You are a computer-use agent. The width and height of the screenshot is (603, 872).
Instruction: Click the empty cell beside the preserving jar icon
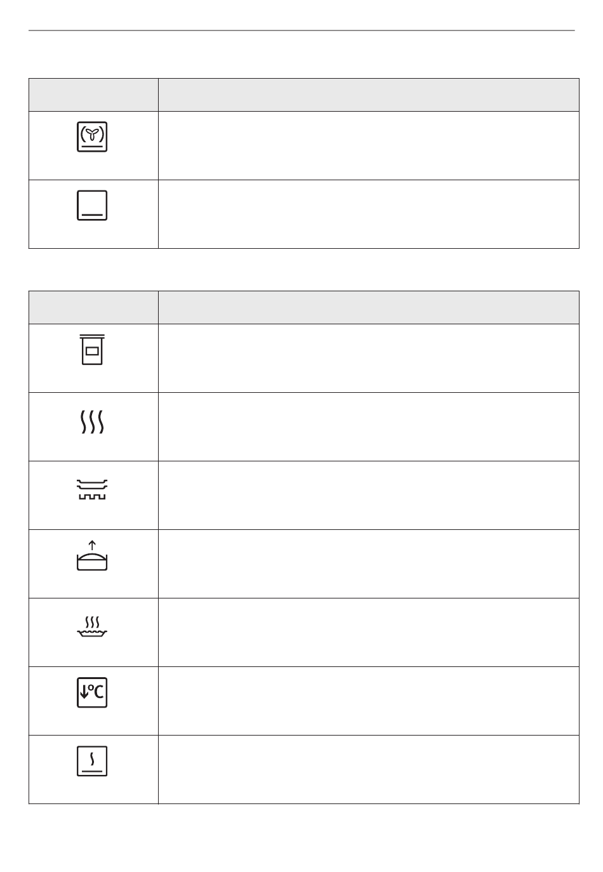click(369, 359)
